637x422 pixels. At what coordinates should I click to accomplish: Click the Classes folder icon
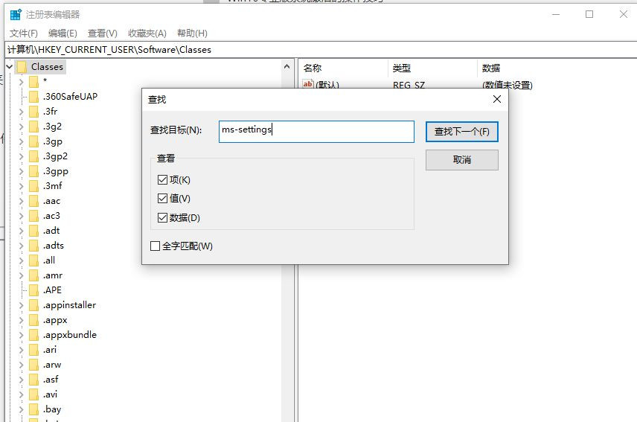click(x=22, y=66)
